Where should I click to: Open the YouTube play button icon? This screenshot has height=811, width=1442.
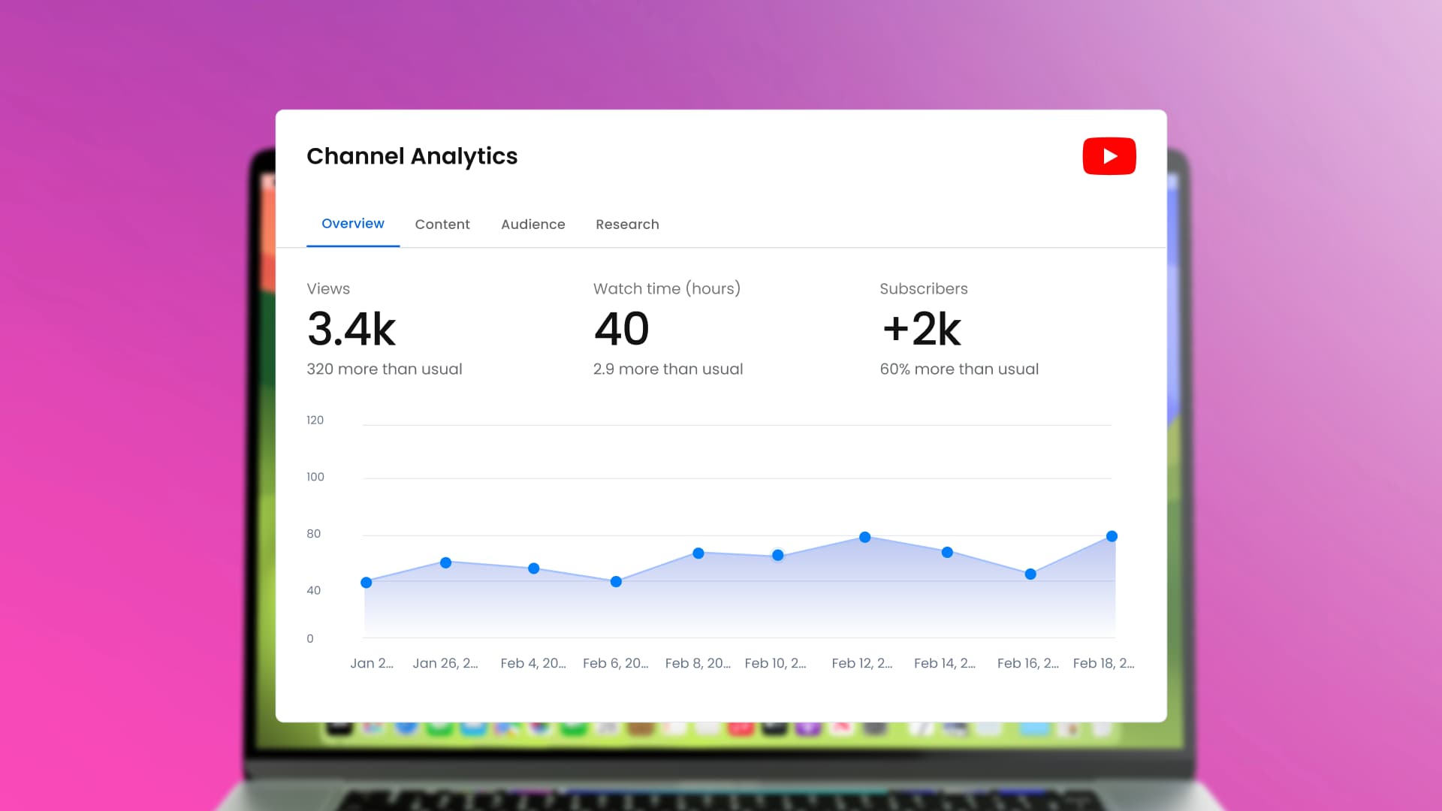1109,155
